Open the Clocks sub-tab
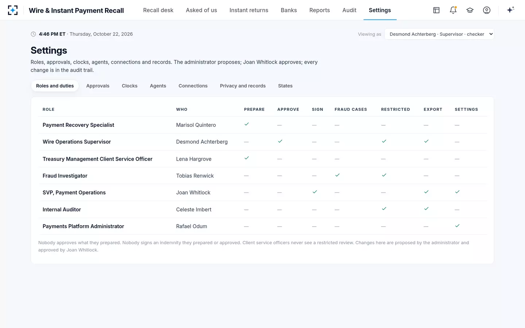 [x=129, y=86]
